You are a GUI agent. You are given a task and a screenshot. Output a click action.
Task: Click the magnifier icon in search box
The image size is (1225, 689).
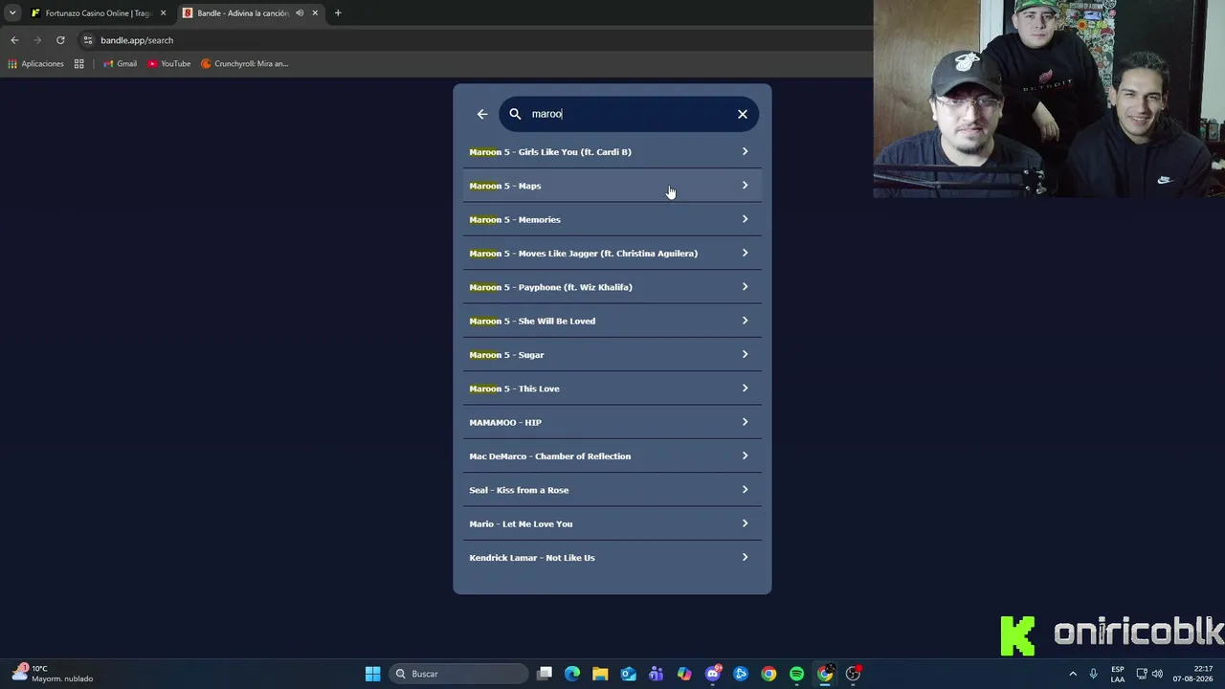click(515, 114)
